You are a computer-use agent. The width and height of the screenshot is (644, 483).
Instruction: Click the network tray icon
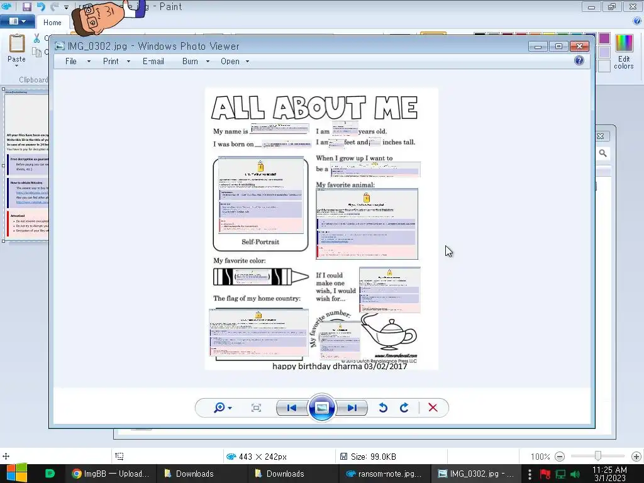pos(560,474)
